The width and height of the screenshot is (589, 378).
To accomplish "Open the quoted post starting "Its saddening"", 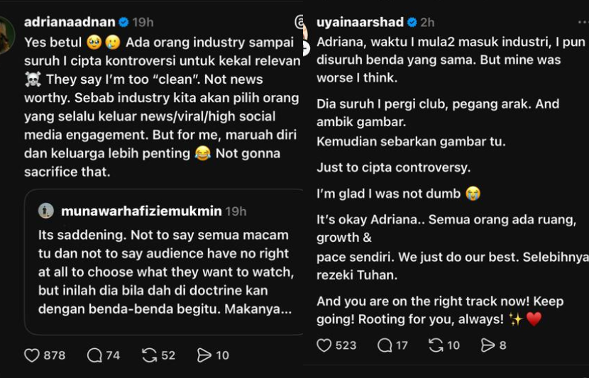I will point(164,272).
